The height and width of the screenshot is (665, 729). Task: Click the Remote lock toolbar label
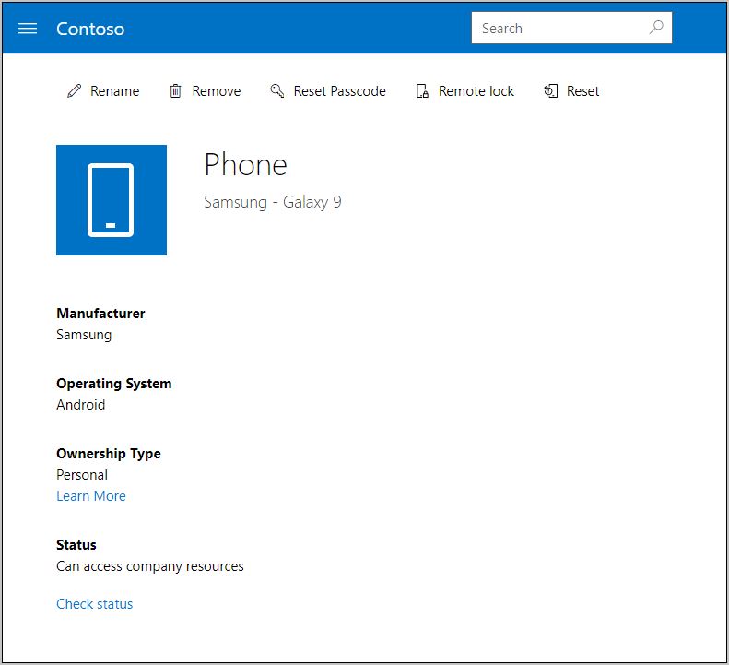(x=476, y=91)
